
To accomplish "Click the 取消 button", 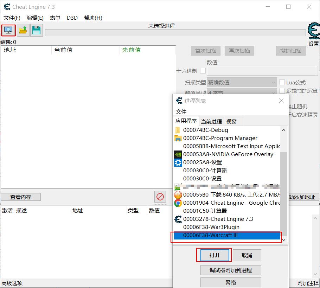I will pos(247,255).
